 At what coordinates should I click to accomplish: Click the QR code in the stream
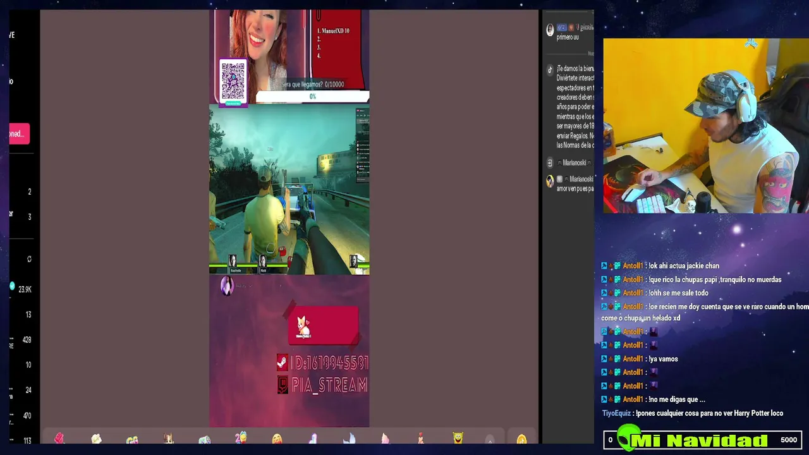tap(233, 80)
